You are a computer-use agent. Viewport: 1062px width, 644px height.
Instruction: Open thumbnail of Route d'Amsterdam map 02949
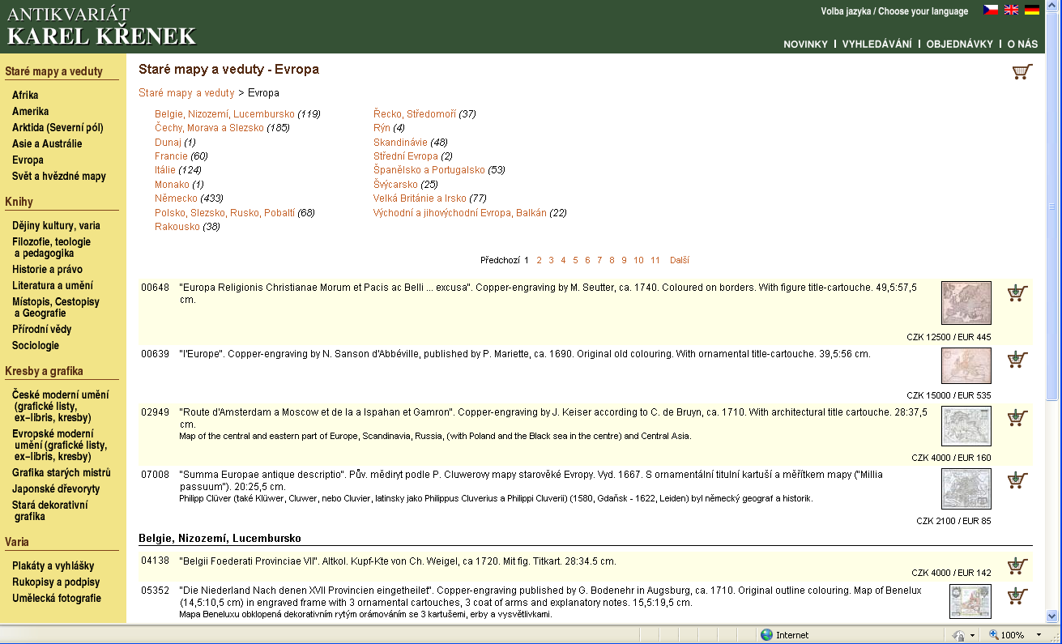tap(966, 426)
